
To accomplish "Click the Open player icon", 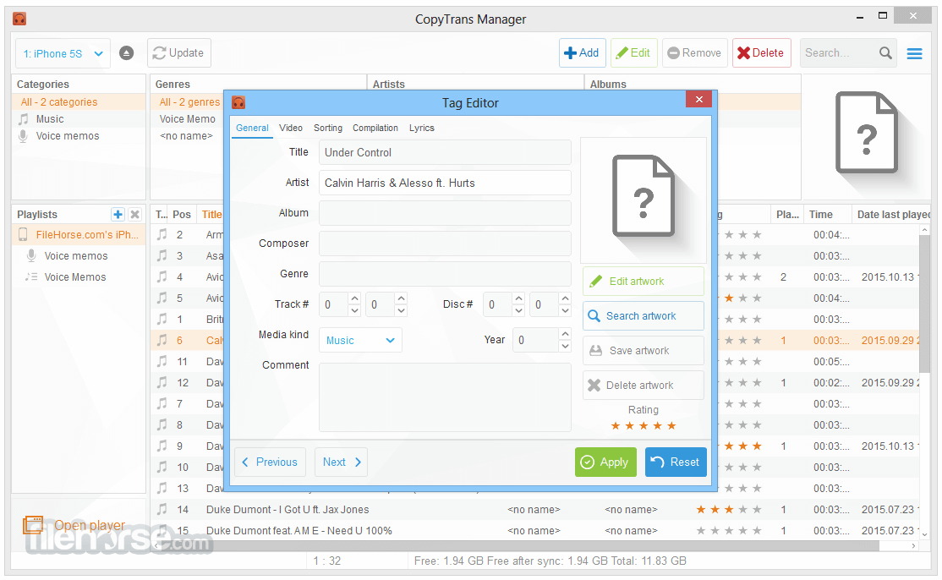I will click(x=33, y=525).
